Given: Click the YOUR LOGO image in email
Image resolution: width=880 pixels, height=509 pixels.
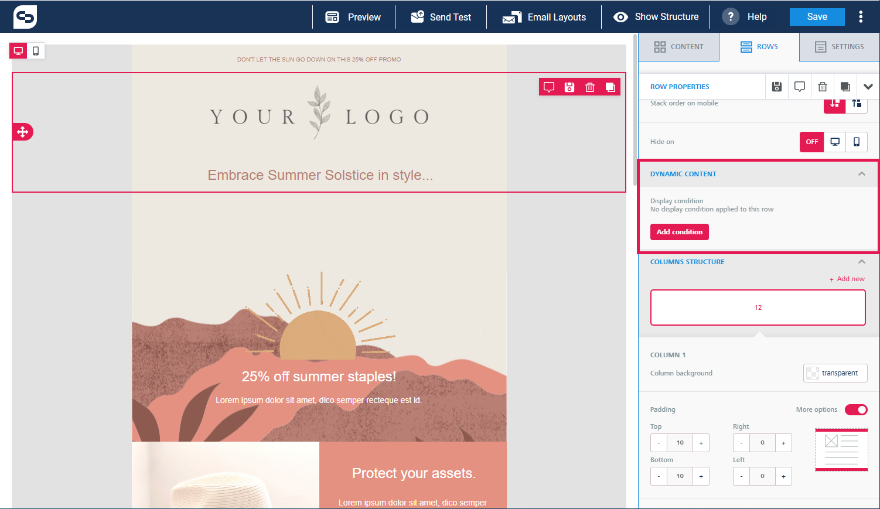Looking at the screenshot, I should pos(319,113).
